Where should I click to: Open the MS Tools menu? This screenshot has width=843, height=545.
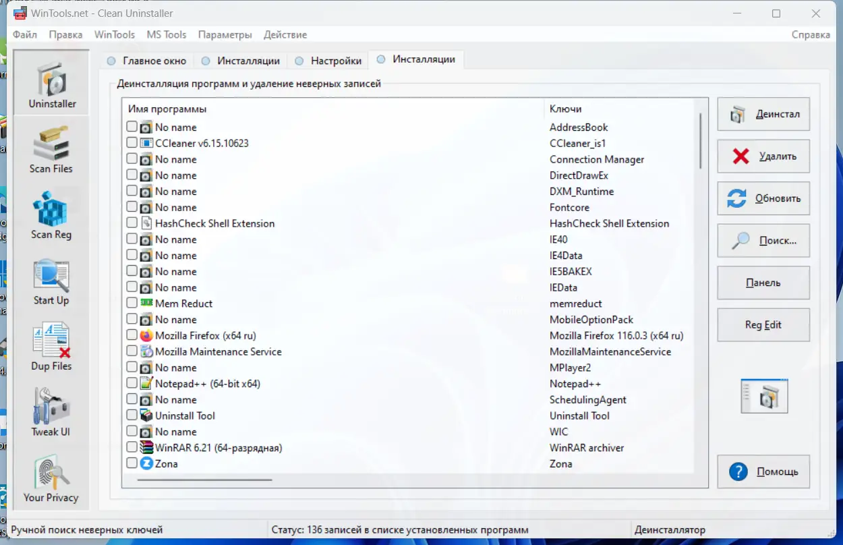(167, 34)
